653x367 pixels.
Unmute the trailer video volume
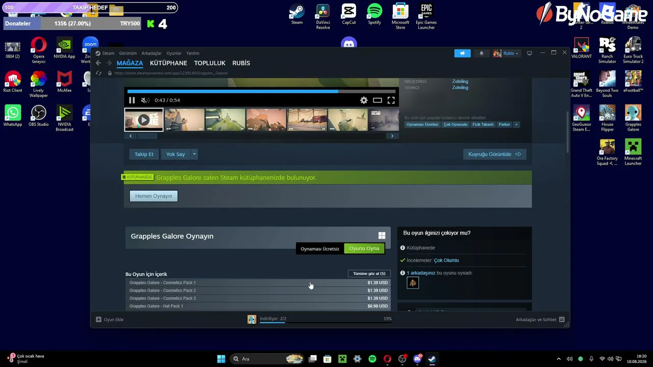(145, 100)
